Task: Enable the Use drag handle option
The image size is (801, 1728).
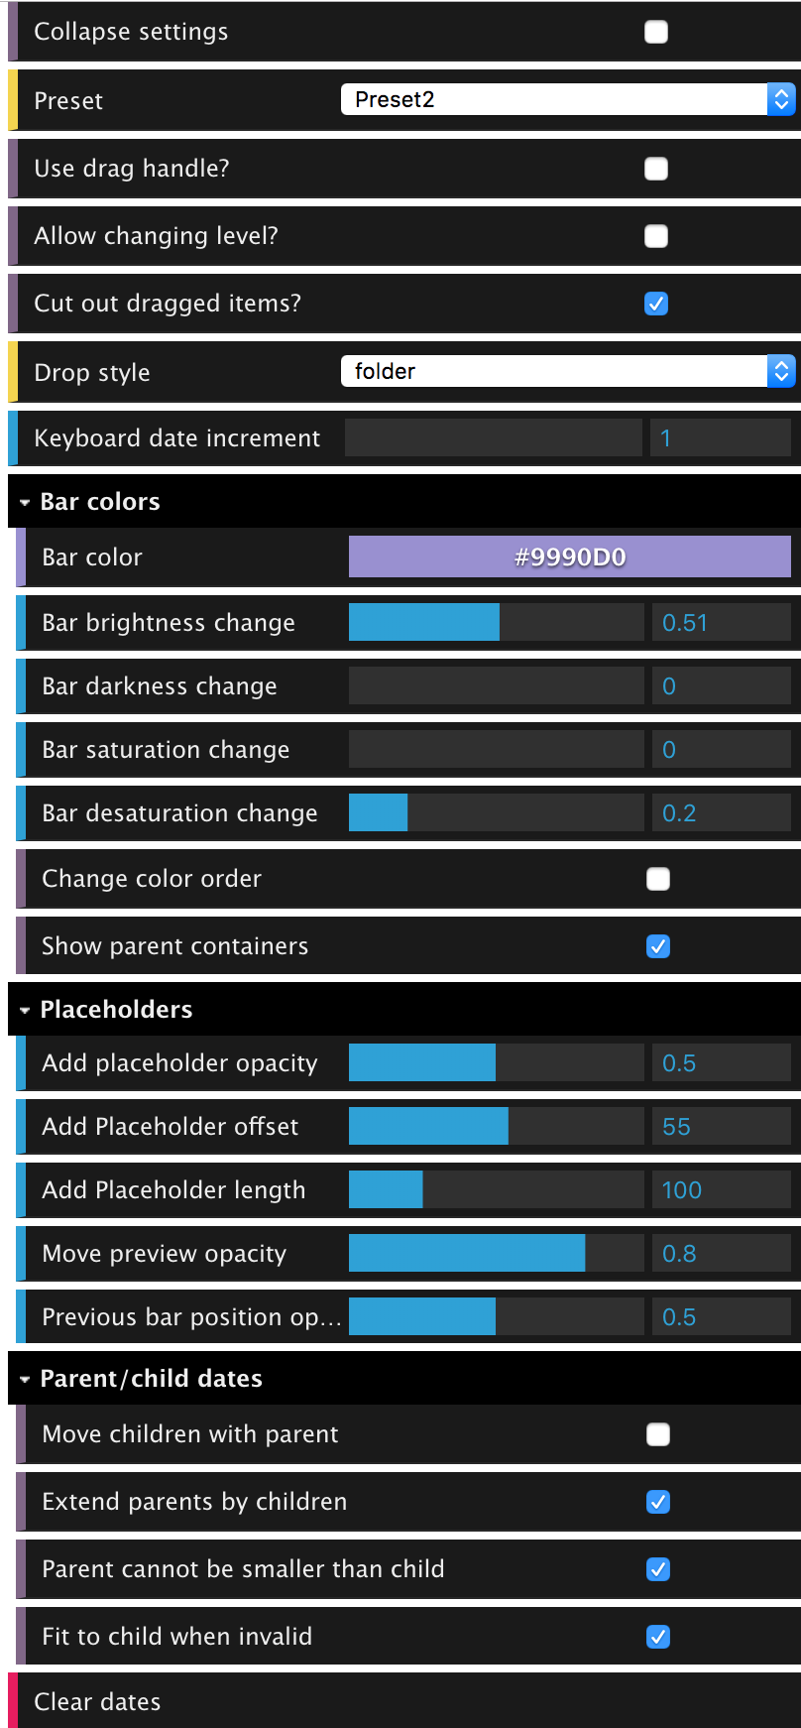Action: (655, 169)
